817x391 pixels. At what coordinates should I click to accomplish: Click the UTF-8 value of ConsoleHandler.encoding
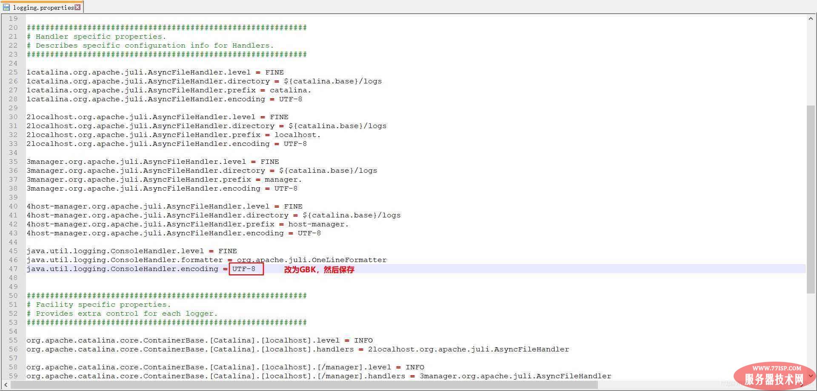[x=244, y=269]
